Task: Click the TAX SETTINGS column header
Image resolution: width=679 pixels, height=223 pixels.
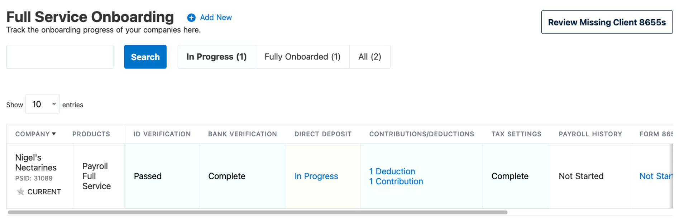Action: 516,134
